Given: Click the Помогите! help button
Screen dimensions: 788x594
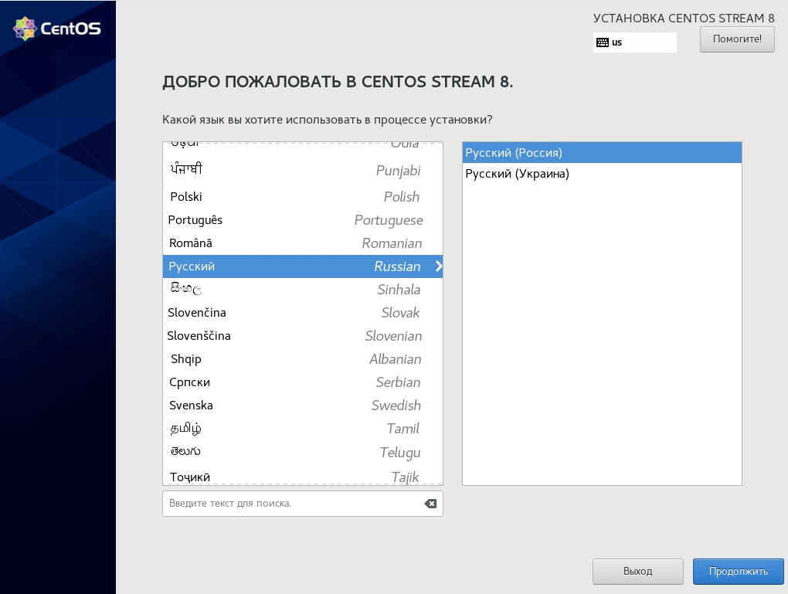Looking at the screenshot, I should click(x=737, y=39).
